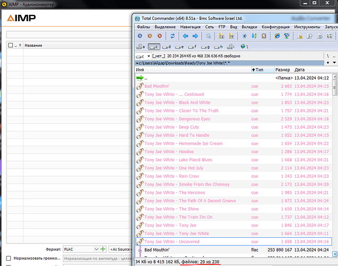Image resolution: width=338 pixels, height=266 pixels.
Task: Click the network computers toolbar icon
Action: point(287,36)
